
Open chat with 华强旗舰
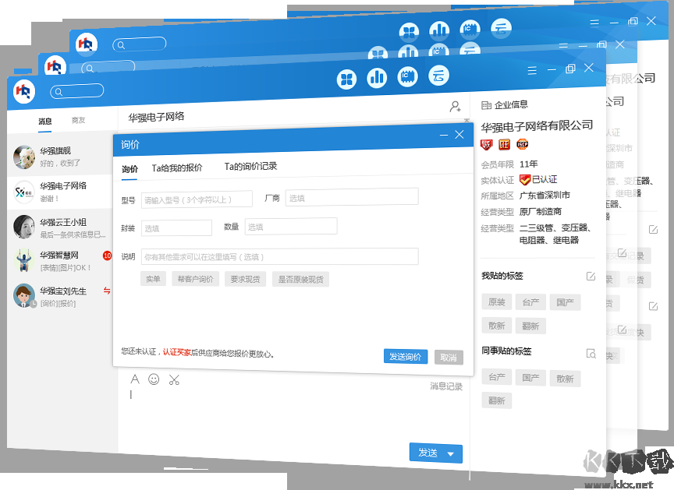pyautogui.click(x=60, y=157)
